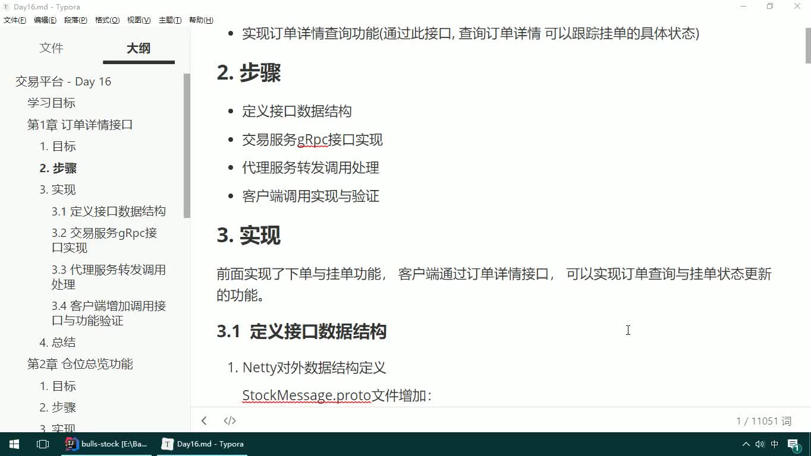811x456 pixels.
Task: Click Typora app icon in title bar
Action: point(6,7)
